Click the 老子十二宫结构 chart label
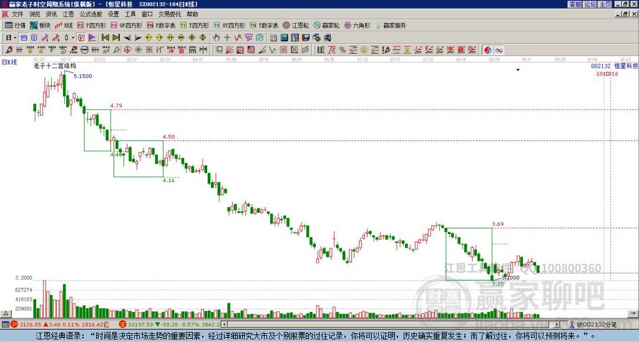639x342 pixels. [54, 66]
